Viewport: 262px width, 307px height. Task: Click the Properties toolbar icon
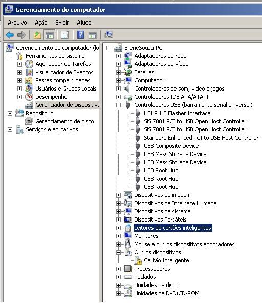(64, 35)
